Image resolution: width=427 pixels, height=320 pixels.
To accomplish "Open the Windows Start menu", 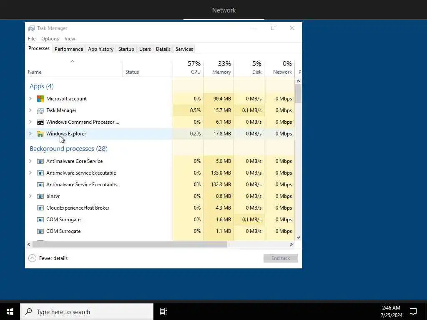I will [x=10, y=312].
